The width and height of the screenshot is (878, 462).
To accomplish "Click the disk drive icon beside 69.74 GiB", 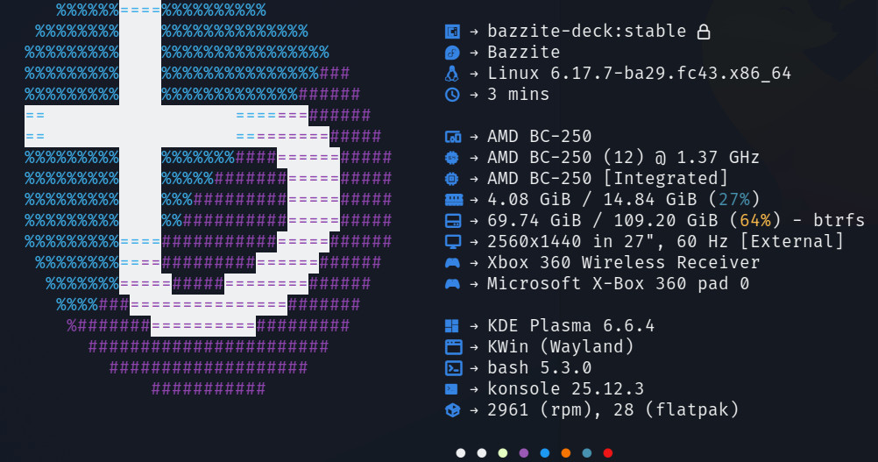I will coord(453,221).
